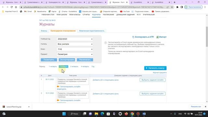Open the Физическая подготовленность tab

[92, 31]
